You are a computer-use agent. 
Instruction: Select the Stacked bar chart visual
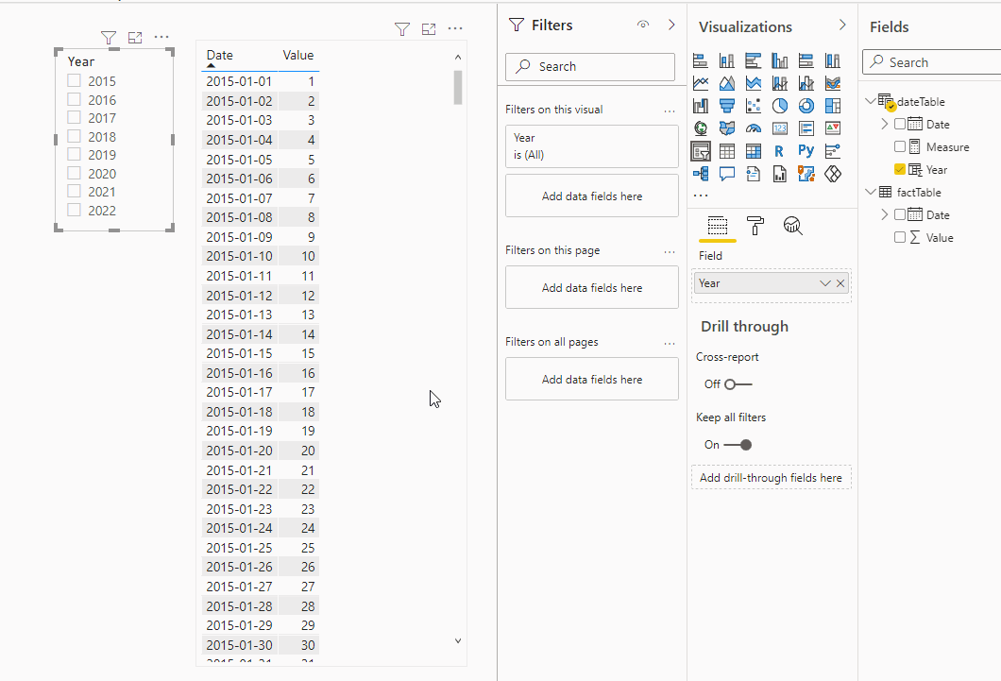[701, 60]
